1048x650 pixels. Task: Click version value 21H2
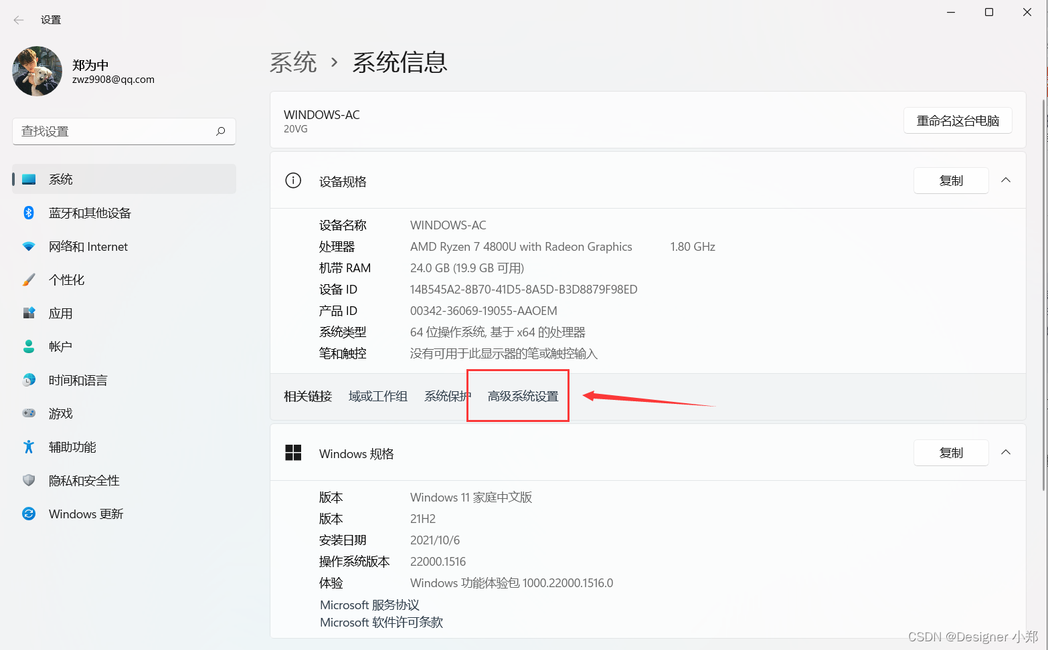click(x=423, y=519)
